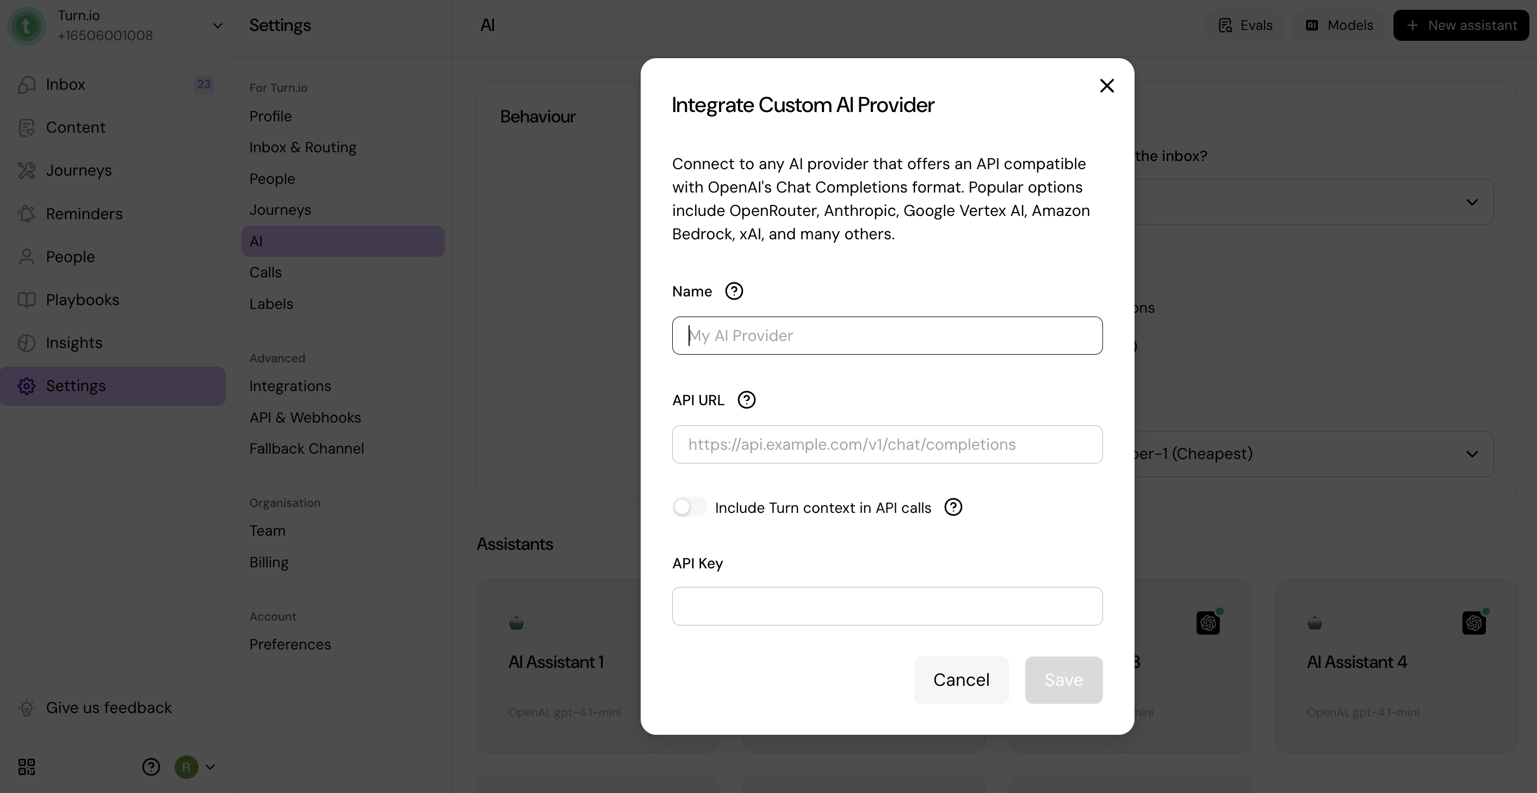The width and height of the screenshot is (1537, 793).
Task: Expand the Turn.io account switcher chevron
Action: [217, 26]
